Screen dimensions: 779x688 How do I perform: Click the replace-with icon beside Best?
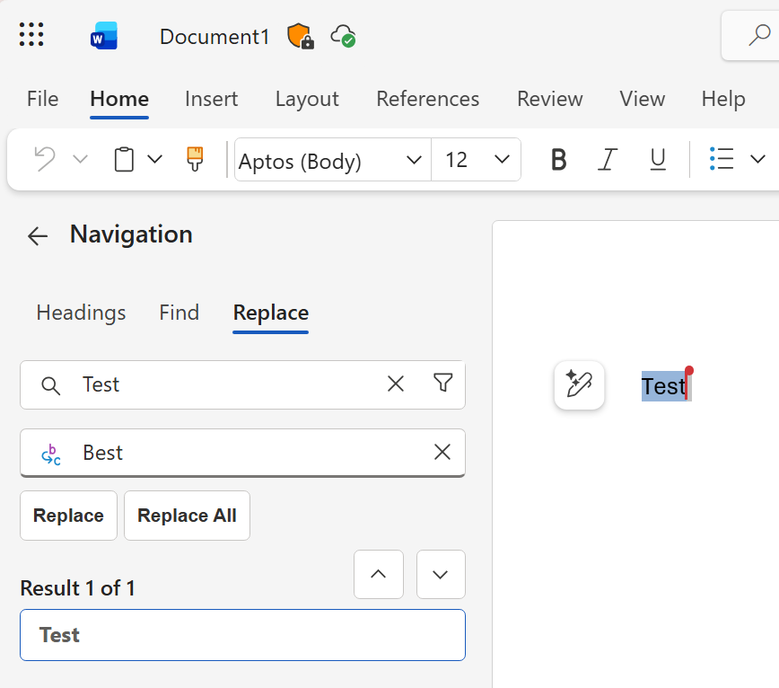50,454
